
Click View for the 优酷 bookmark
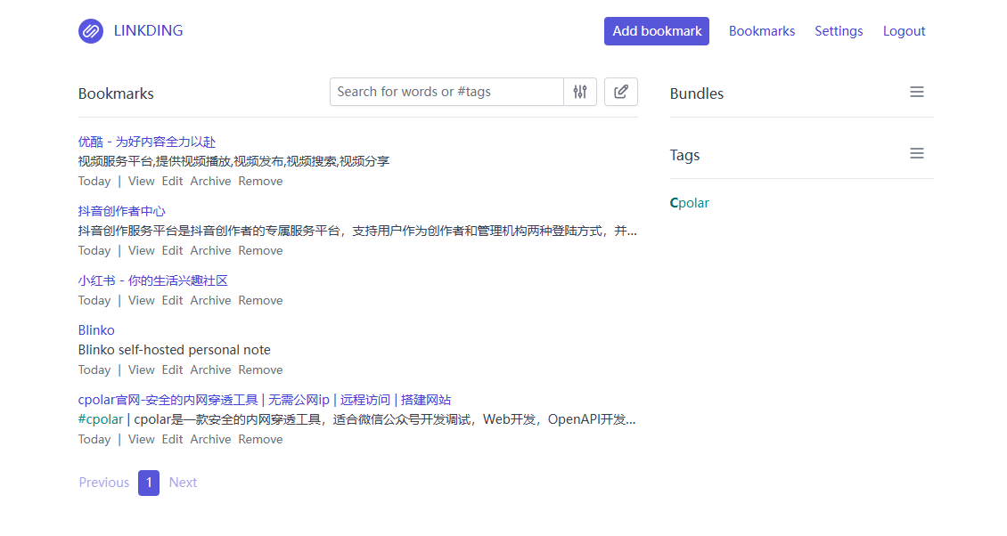coord(142,181)
